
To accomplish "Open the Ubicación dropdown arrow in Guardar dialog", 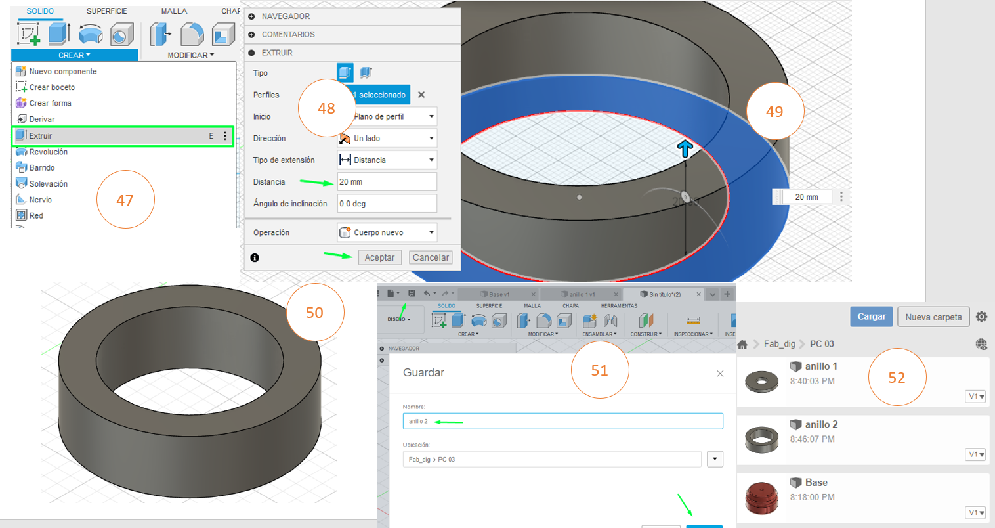I will point(715,459).
